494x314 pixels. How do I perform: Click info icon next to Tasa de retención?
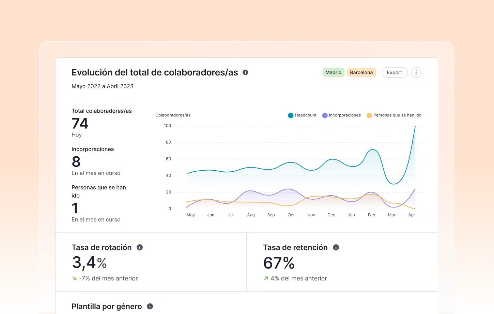[336, 247]
